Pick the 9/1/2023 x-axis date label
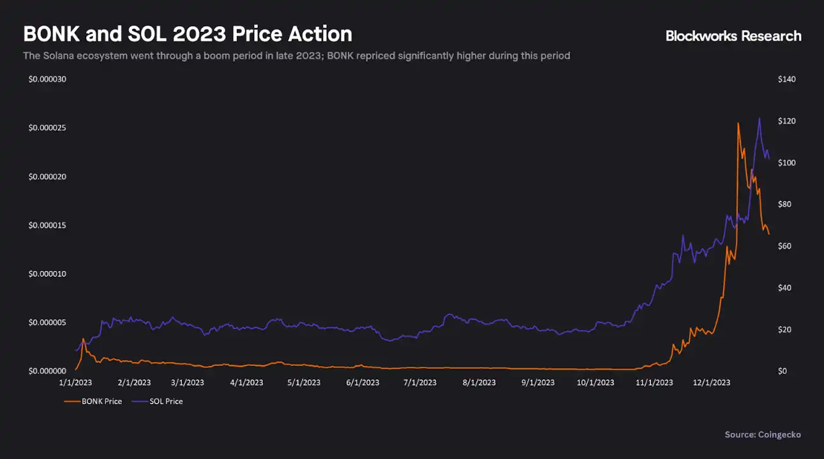This screenshot has height=459, width=824. 537,382
